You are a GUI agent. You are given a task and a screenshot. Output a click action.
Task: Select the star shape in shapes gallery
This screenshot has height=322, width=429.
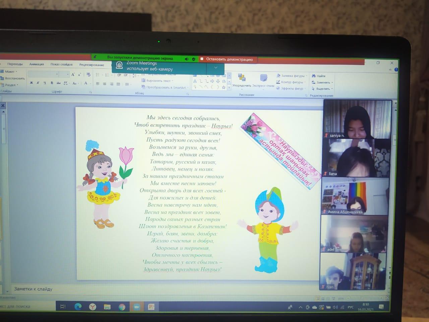click(224, 87)
